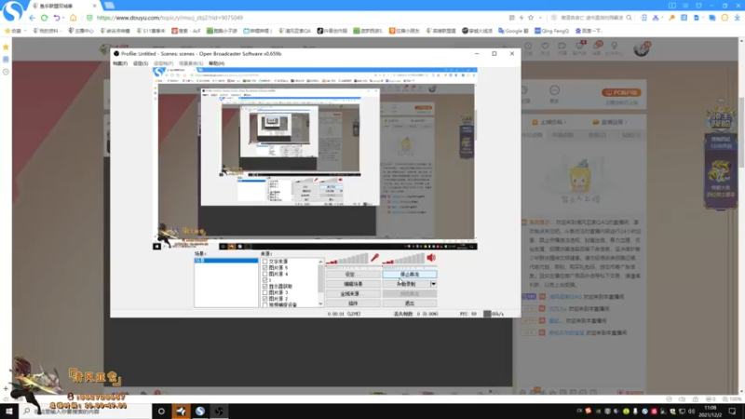This screenshot has height=419, width=745.
Task: Click the Douyu follow heart icon
Action: (x=545, y=46)
